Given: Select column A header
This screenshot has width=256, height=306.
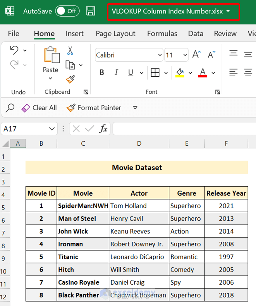Looking at the screenshot, I should tap(18, 144).
